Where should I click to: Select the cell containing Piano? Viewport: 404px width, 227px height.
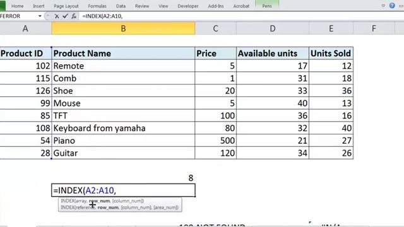click(123, 141)
